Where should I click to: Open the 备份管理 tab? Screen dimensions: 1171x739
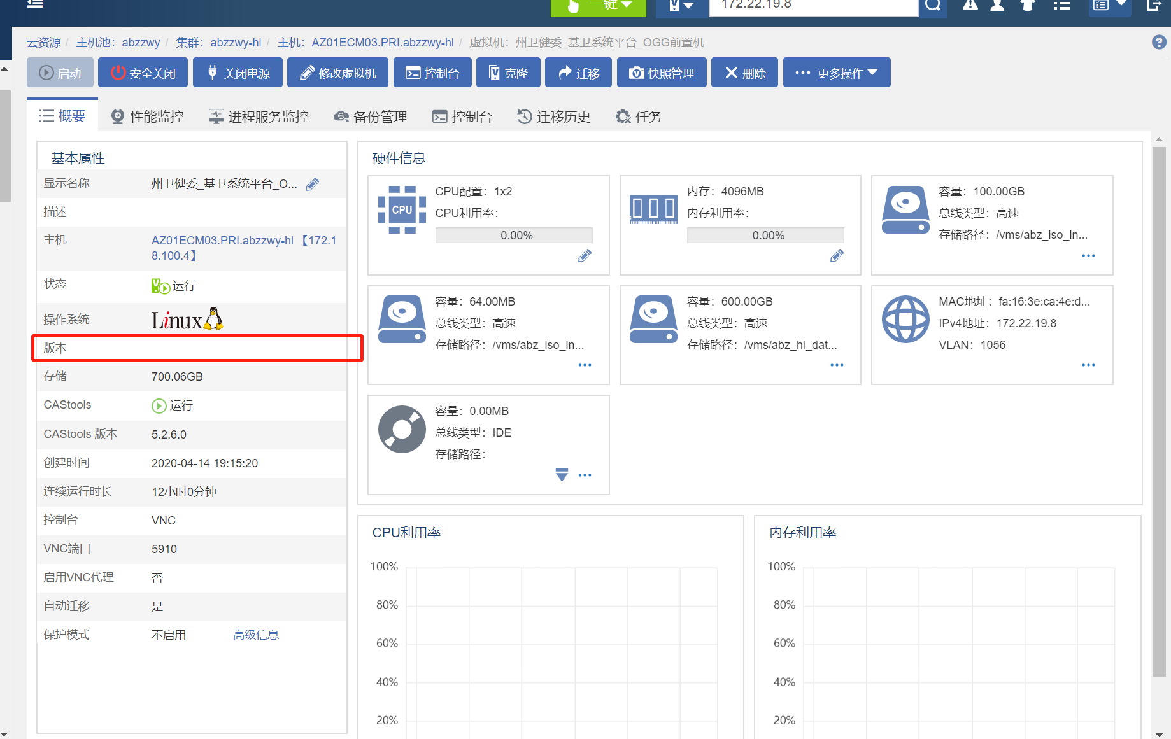coord(371,116)
